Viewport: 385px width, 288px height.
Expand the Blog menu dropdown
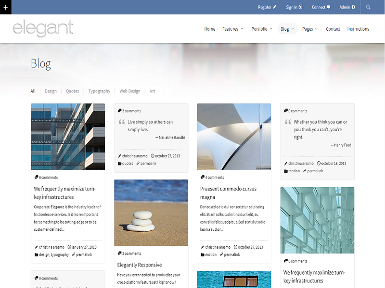(x=287, y=29)
